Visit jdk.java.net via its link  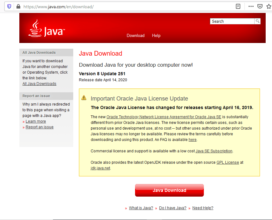(100, 168)
